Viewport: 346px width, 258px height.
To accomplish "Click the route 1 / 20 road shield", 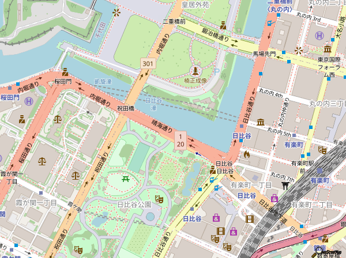I will click(180, 139).
